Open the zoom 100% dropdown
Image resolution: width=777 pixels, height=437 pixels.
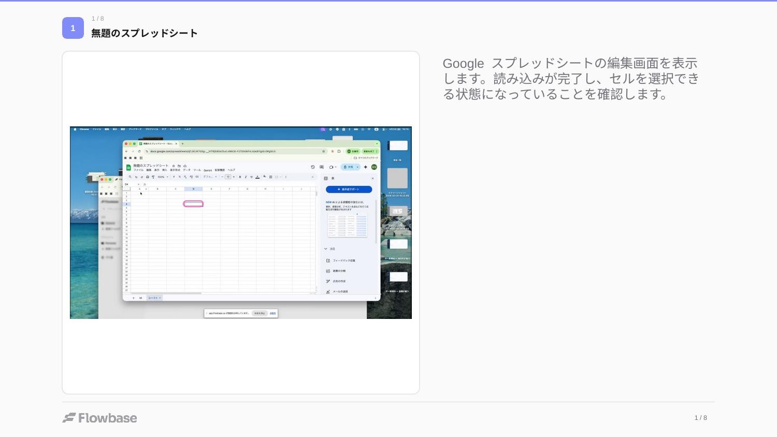point(163,177)
